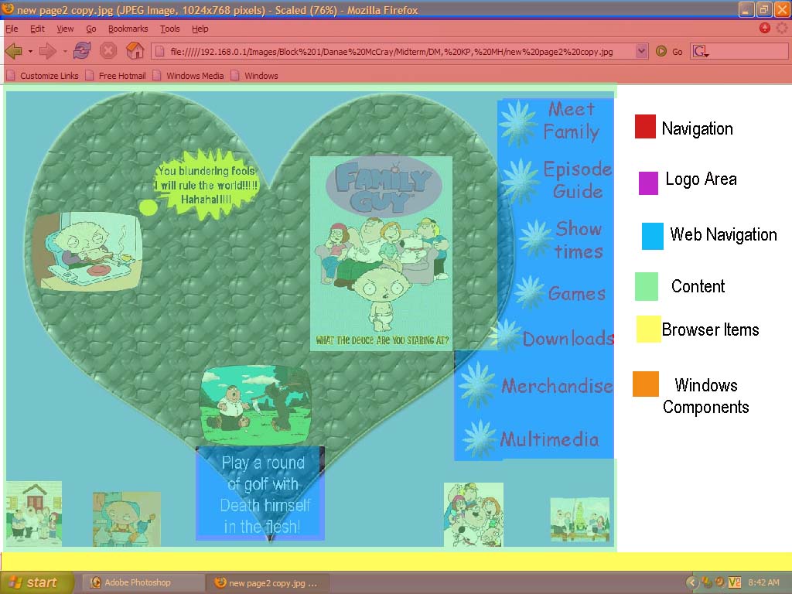The height and width of the screenshot is (594, 792).
Task: Open the address bar history dropdown
Action: coord(641,52)
